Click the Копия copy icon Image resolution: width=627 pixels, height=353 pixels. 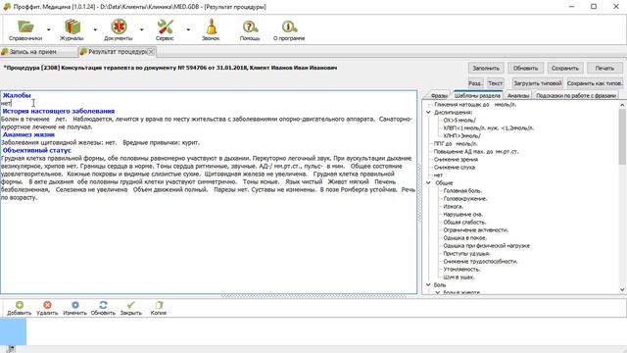[159, 305]
